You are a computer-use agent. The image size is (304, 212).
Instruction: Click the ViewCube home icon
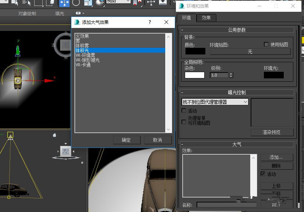[x=54, y=135]
